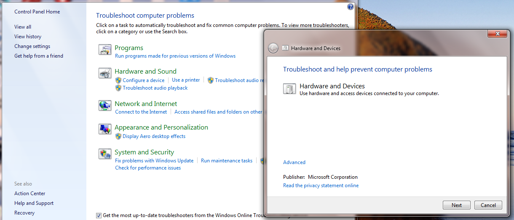Click Run maintenance tasks
514x220 pixels.
(227, 161)
